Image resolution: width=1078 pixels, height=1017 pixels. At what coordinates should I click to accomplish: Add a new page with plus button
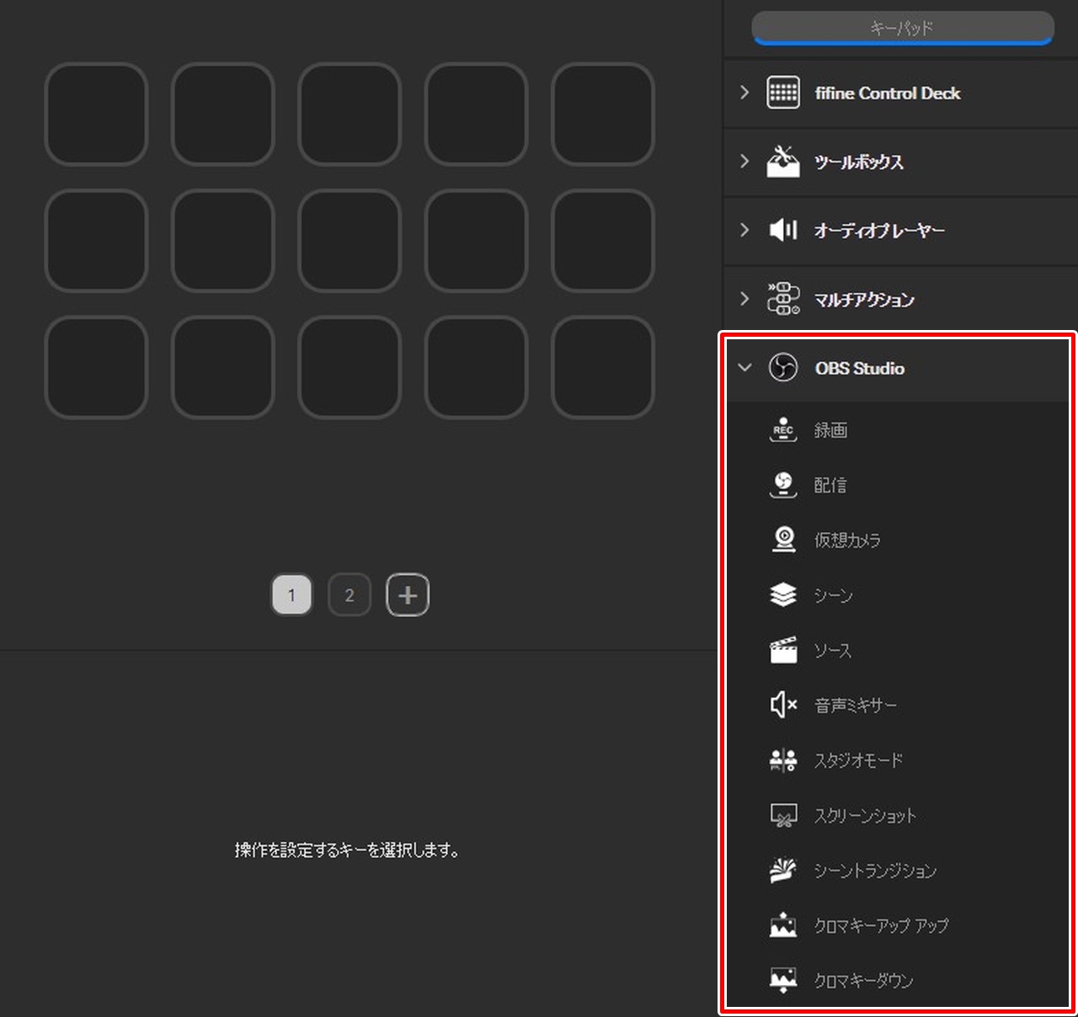pyautogui.click(x=408, y=595)
